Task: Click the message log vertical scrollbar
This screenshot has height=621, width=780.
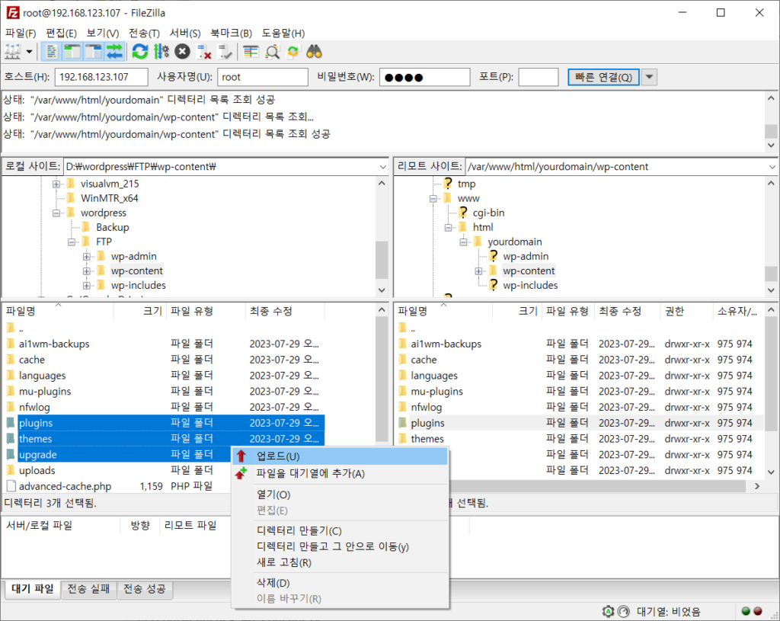Action: click(x=771, y=122)
